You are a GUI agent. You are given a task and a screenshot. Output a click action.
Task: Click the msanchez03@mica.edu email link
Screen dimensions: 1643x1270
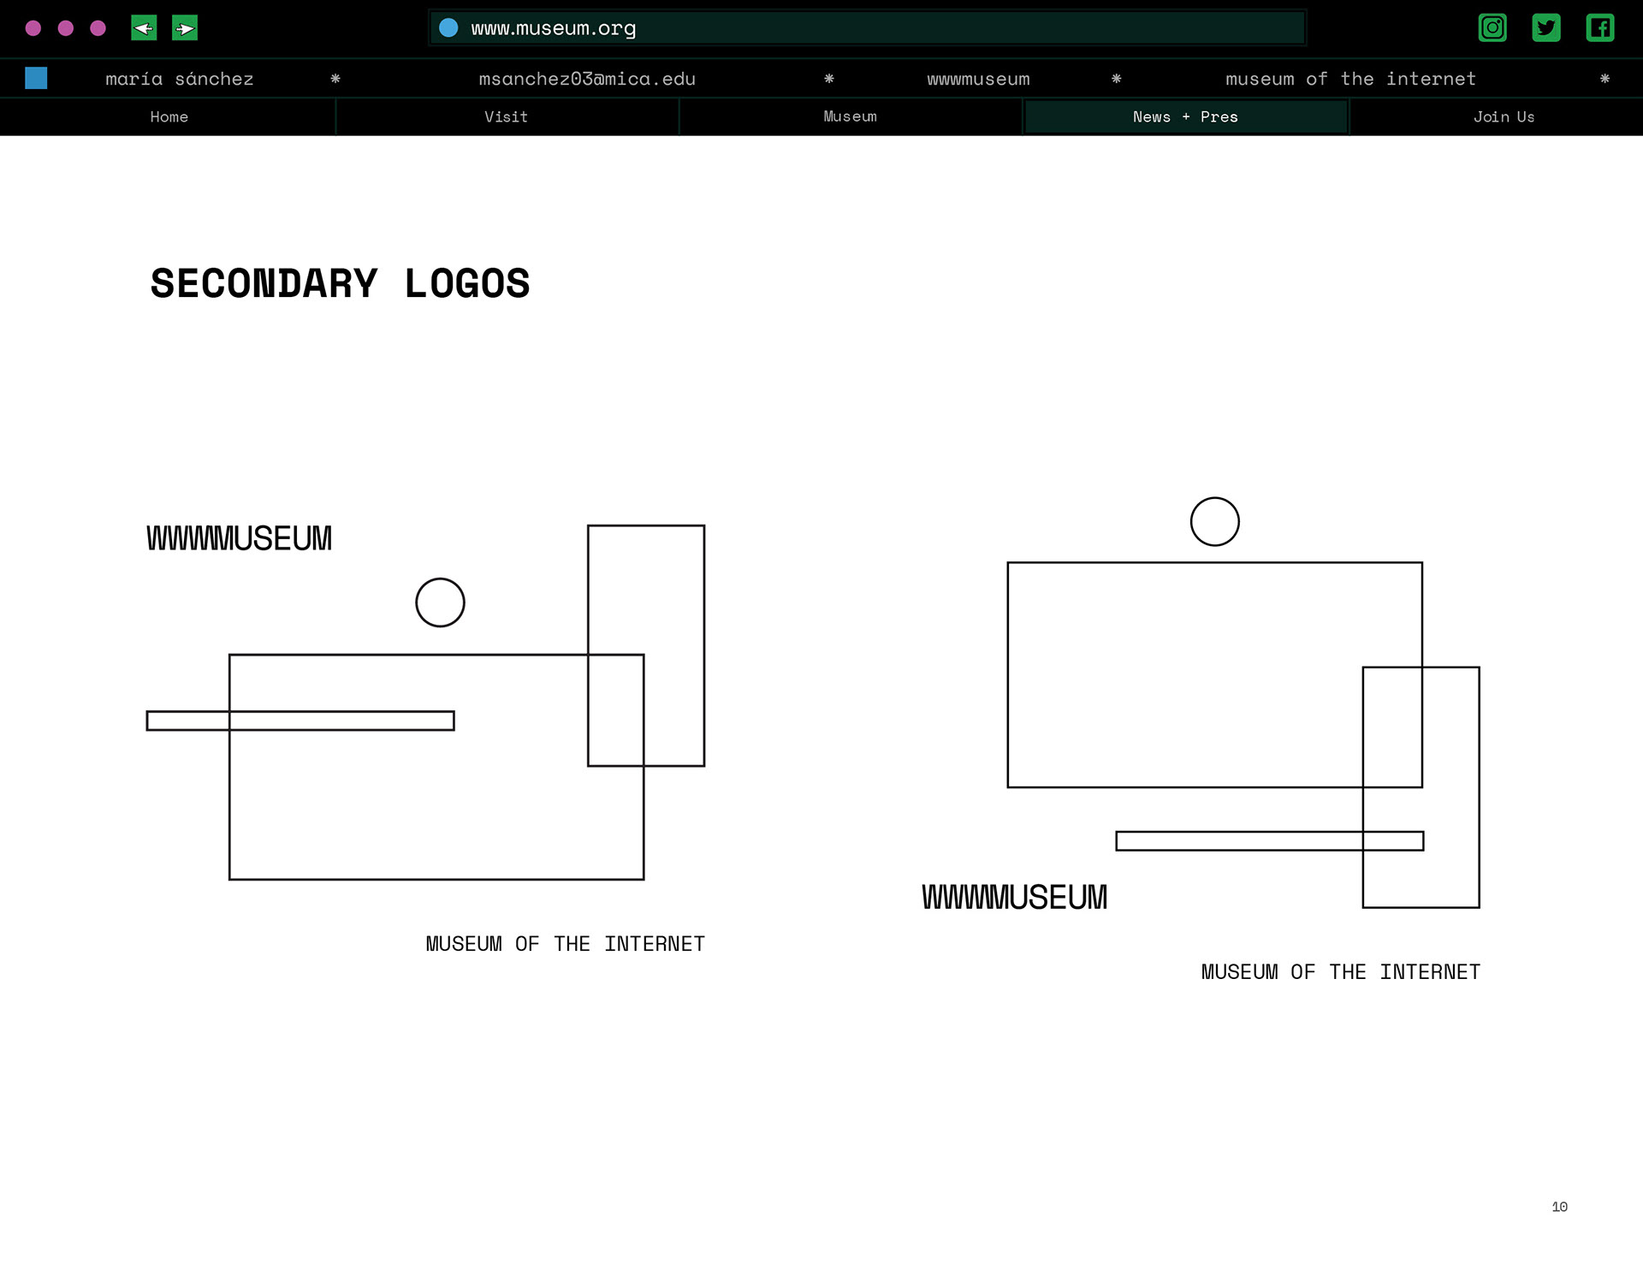587,79
